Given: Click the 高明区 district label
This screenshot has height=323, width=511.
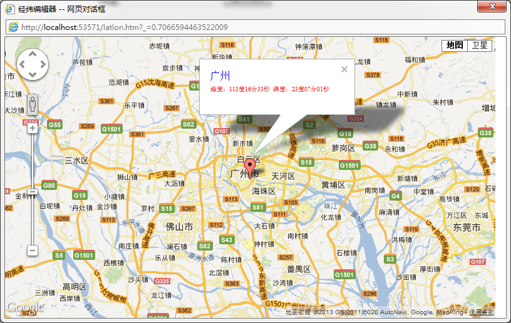Looking at the screenshot, I should click(x=75, y=287).
